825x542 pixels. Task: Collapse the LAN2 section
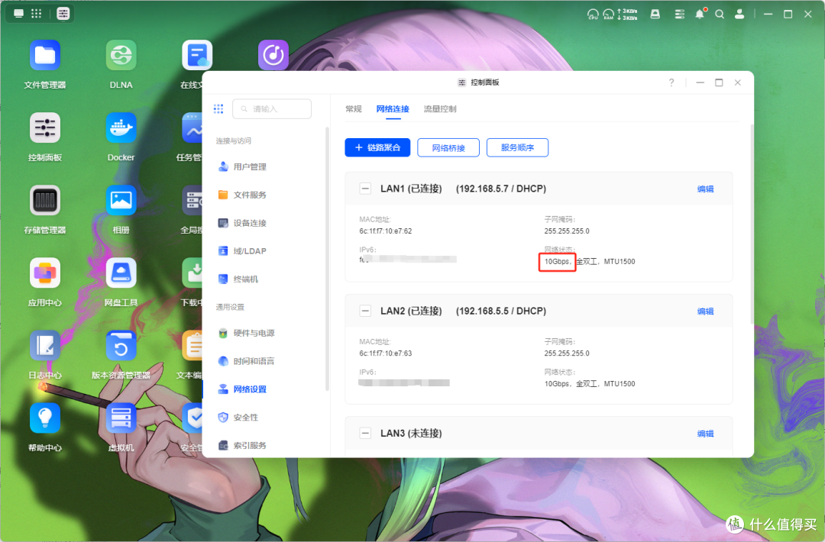pos(365,311)
